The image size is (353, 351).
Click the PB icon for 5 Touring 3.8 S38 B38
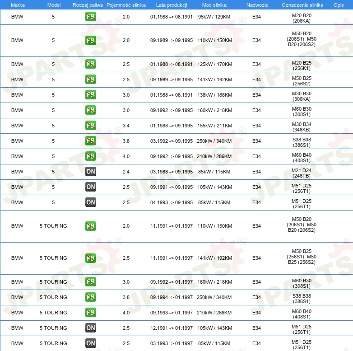pos(90,297)
